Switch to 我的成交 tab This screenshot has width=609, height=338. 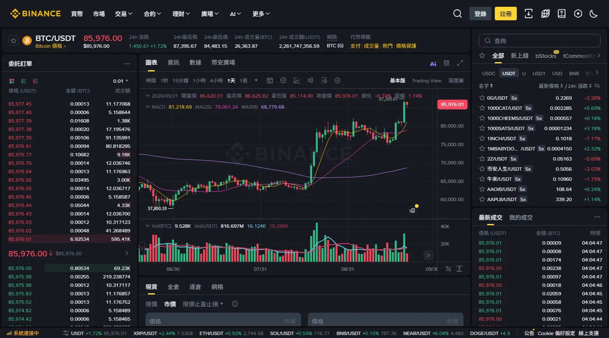[x=521, y=217]
